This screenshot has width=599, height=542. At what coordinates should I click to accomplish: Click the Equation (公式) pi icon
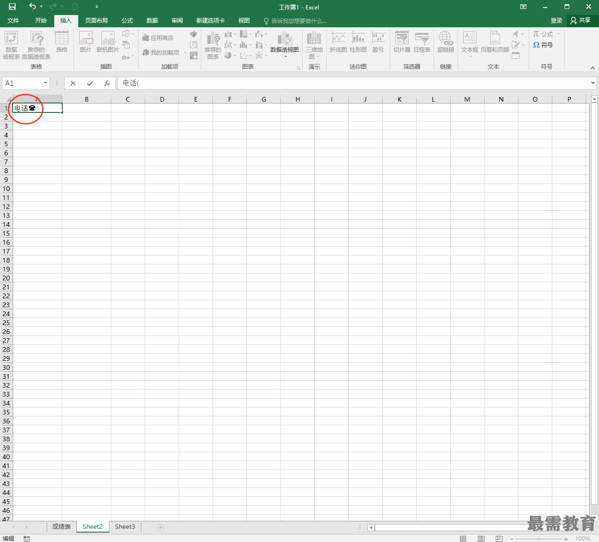coord(536,34)
